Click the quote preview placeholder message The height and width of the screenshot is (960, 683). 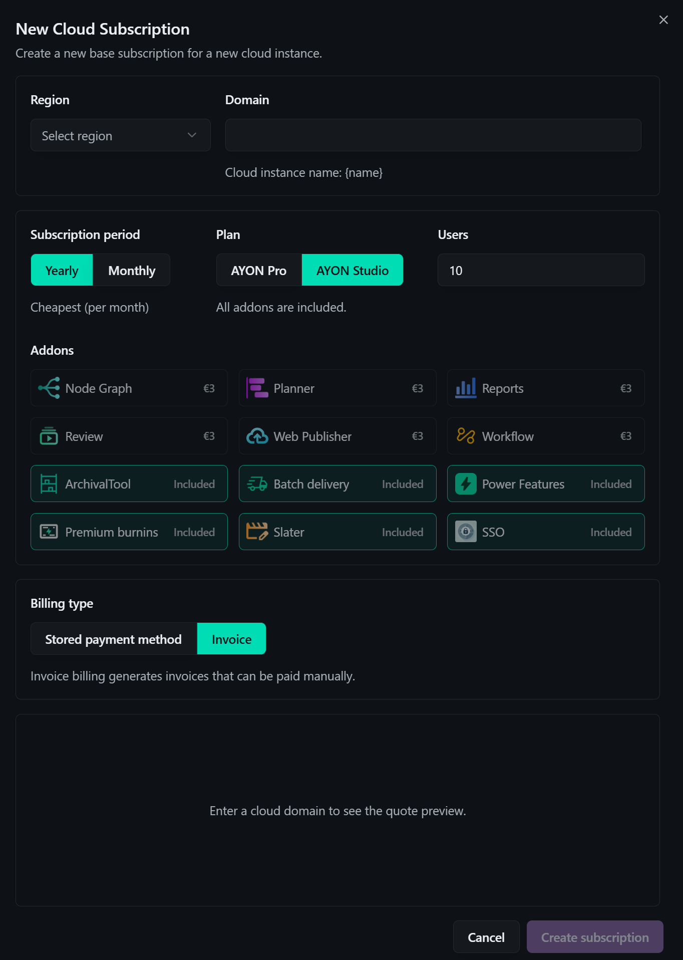338,811
